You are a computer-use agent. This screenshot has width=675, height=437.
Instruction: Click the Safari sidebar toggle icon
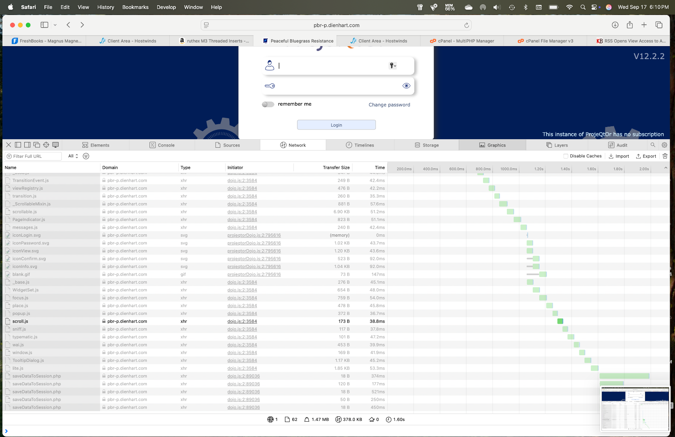(44, 25)
